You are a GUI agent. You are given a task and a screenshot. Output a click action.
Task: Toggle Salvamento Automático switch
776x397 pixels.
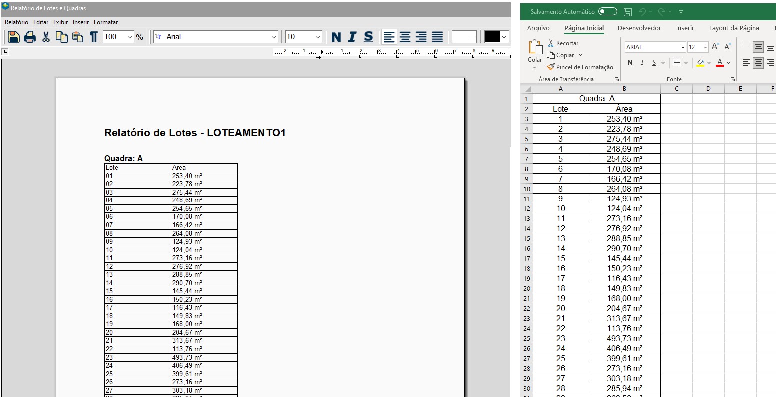607,12
